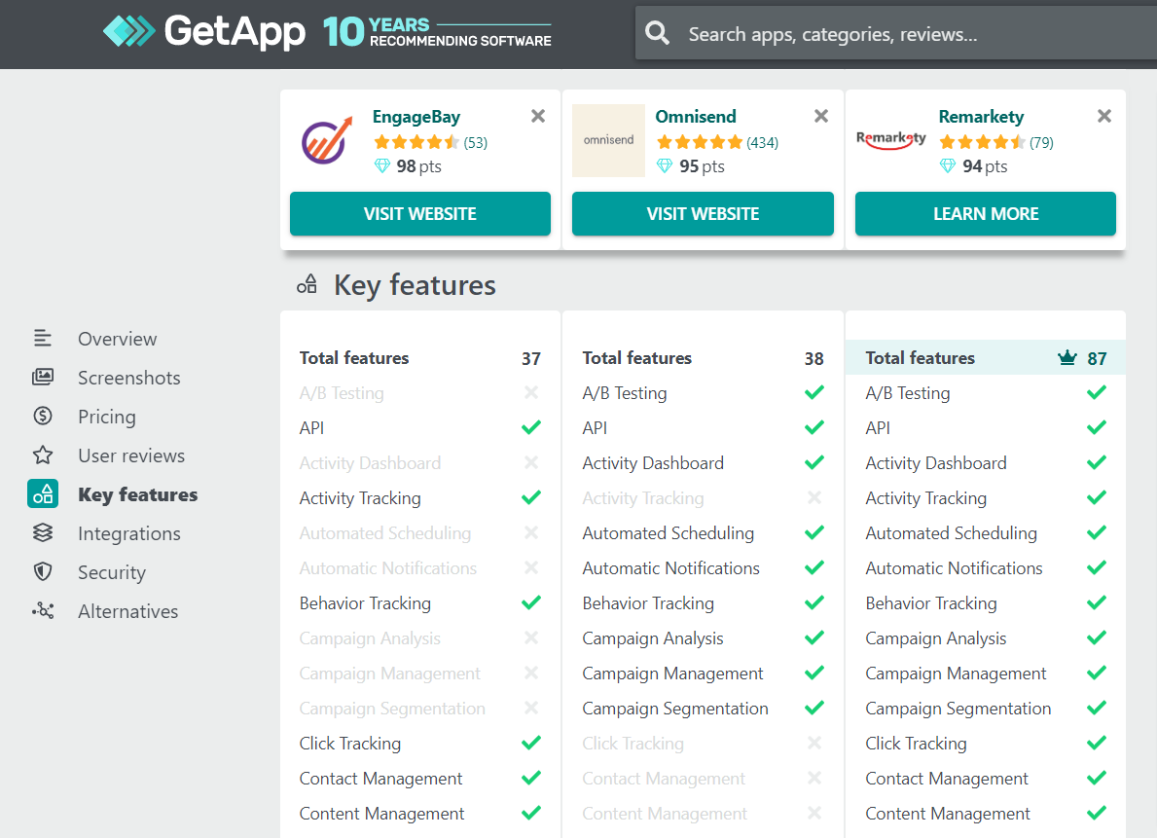
Task: Click EngageBay 'Activity Tracking' text
Action: click(x=360, y=499)
